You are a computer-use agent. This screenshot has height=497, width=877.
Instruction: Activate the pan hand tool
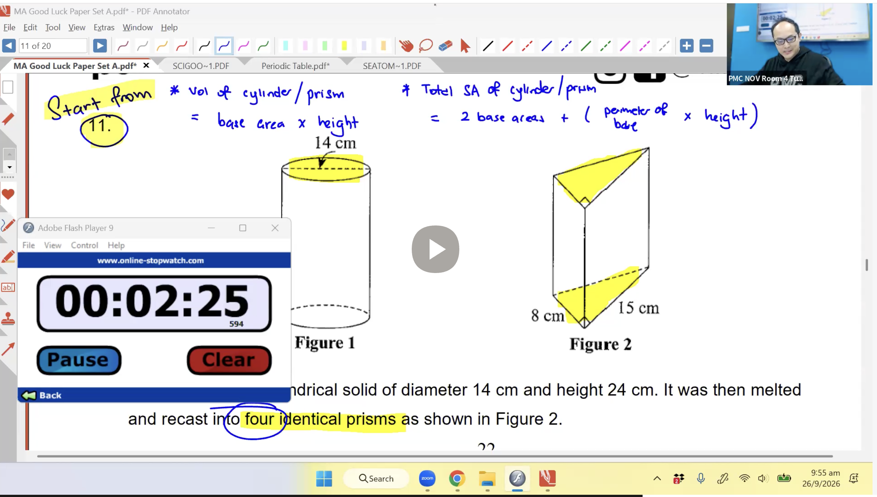click(406, 46)
